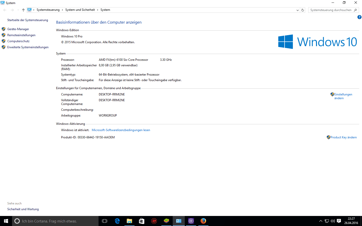Click the Computerschutz sidebar link
This screenshot has height=226, width=362.
(x=18, y=41)
